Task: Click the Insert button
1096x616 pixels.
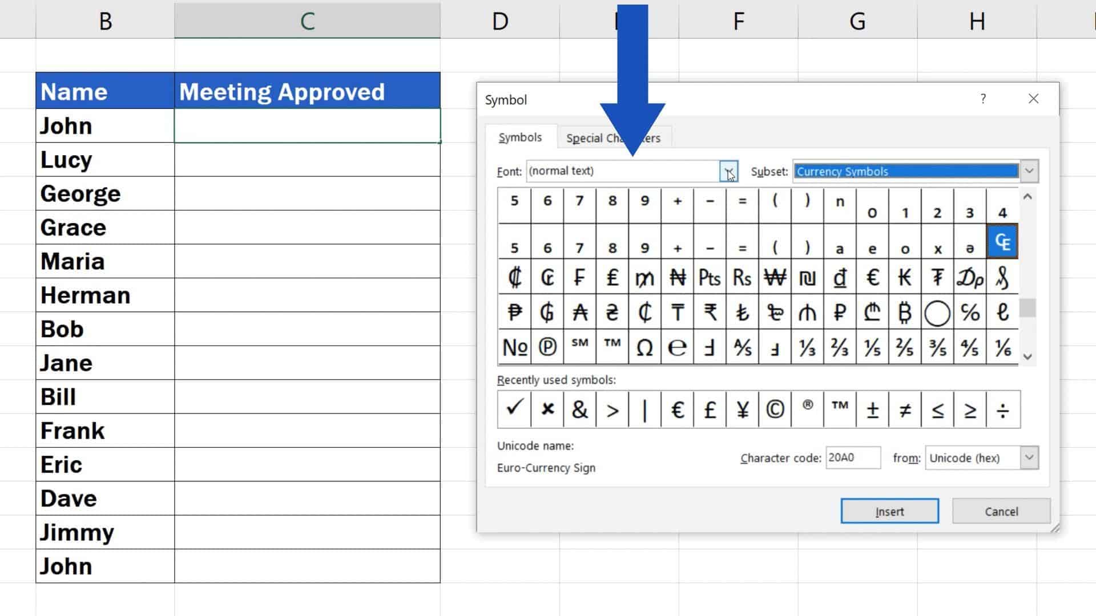Action: click(889, 511)
